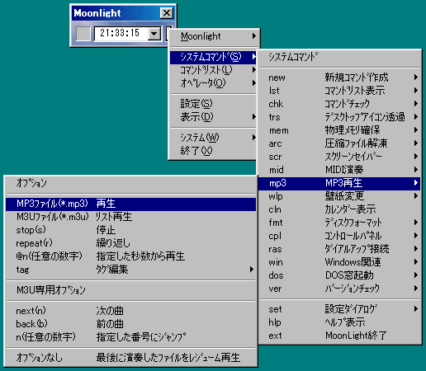Image resolution: width=426 pixels, height=371 pixels.
Task: Choose back(b) 前の曲 option
Action: 130,324
